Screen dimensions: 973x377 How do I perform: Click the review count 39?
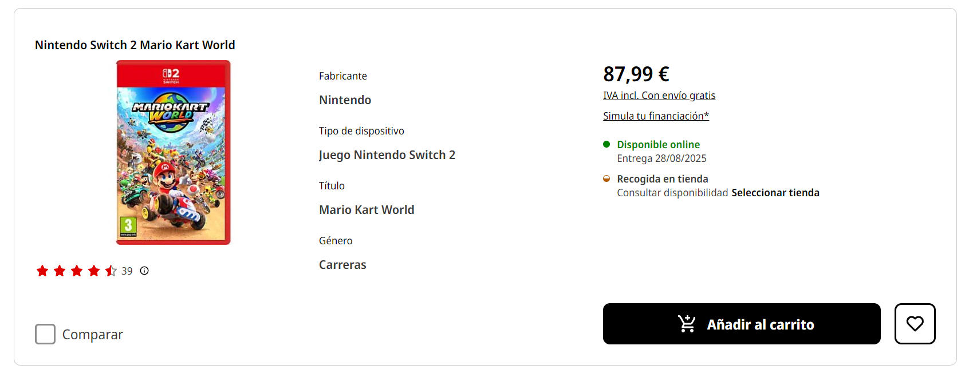127,271
